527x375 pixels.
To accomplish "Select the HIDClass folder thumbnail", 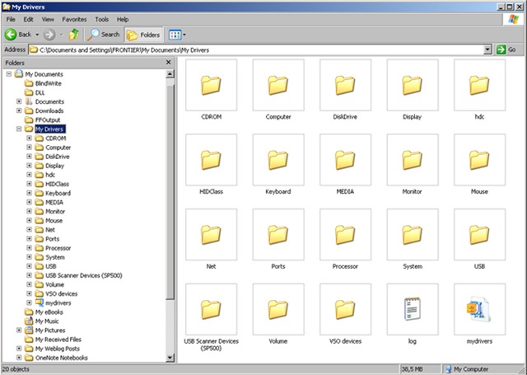I will coord(211,160).
